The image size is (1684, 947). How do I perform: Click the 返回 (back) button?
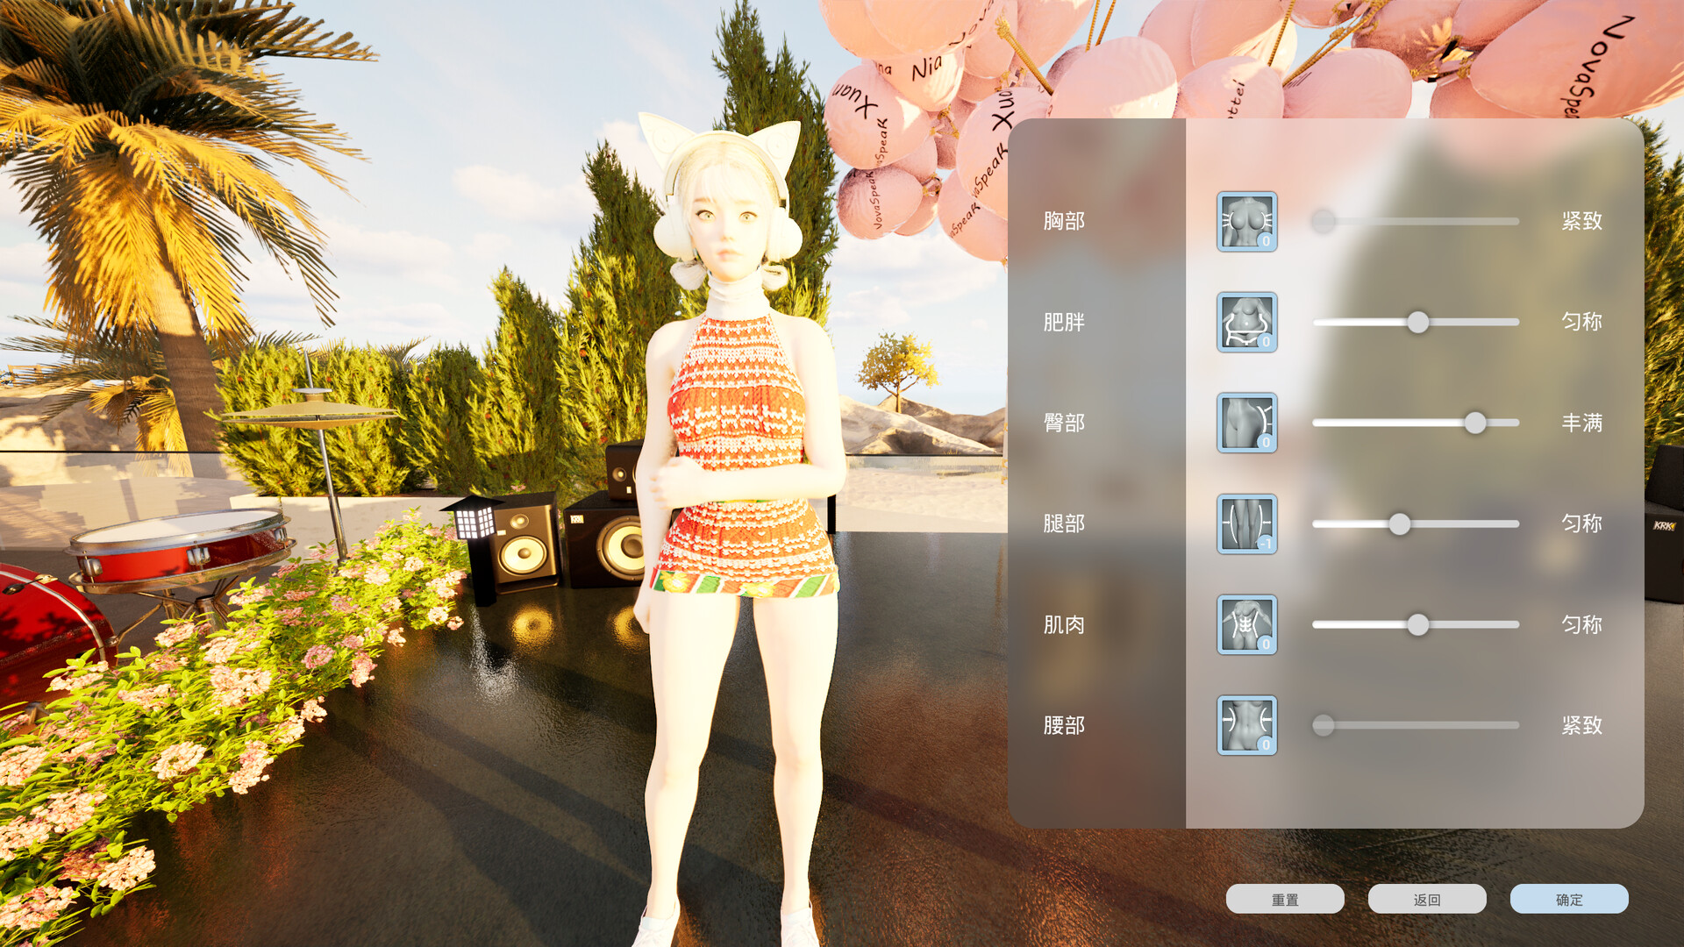coord(1427,899)
